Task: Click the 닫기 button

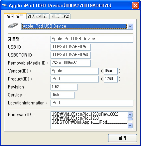Action: 122,138
